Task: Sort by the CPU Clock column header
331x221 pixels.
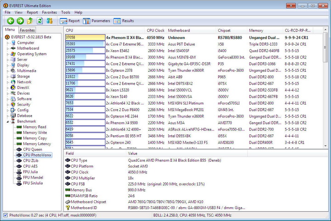Action: click(155, 30)
